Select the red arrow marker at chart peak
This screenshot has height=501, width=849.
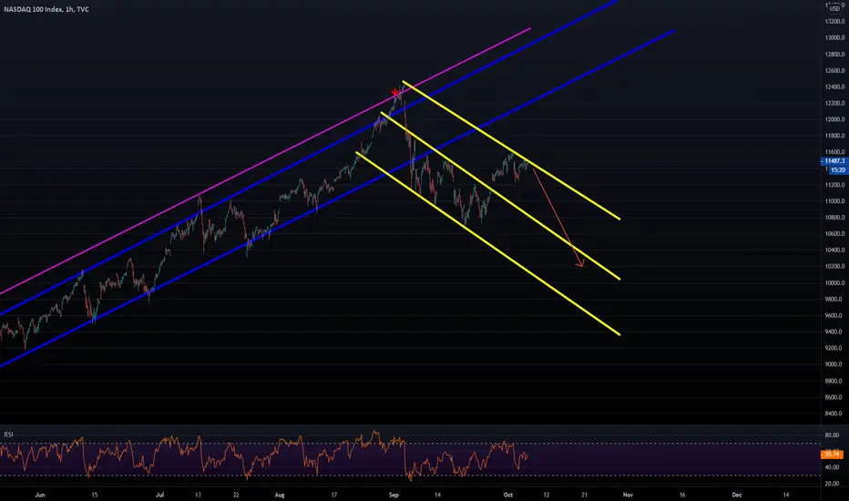click(394, 93)
